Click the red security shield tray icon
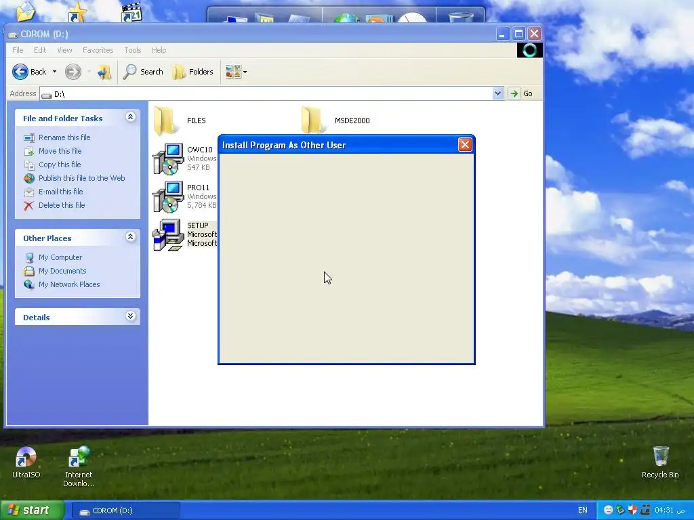This screenshot has width=694, height=520. (x=632, y=511)
